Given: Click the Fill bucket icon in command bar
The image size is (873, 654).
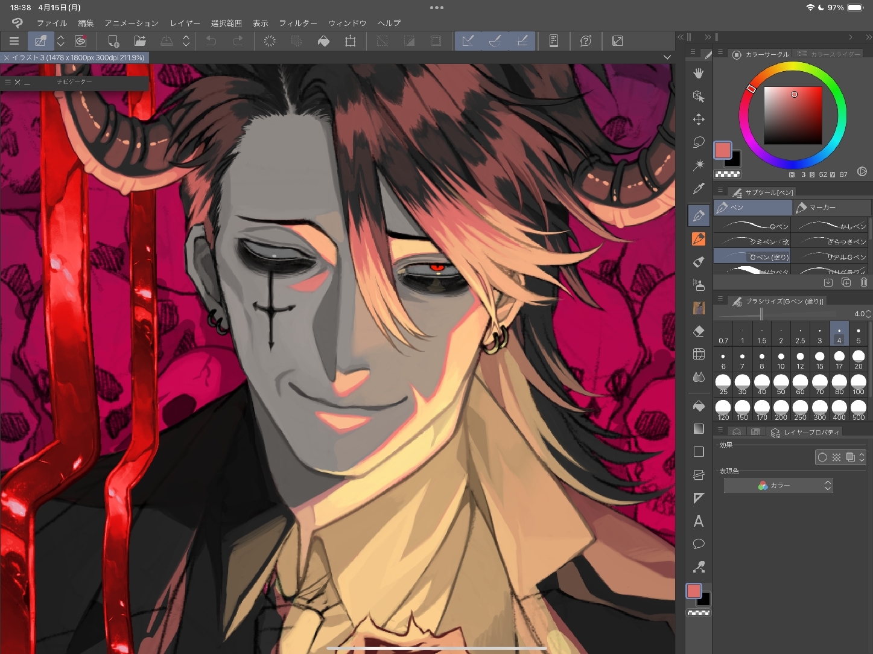Looking at the screenshot, I should tap(323, 41).
